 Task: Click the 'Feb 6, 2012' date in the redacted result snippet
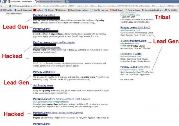tap(38, 64)
